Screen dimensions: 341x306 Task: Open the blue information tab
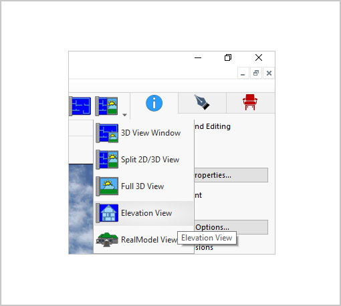tap(154, 103)
